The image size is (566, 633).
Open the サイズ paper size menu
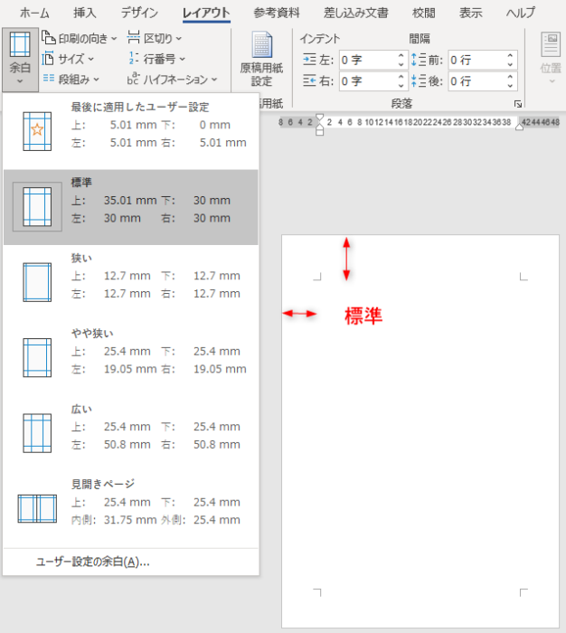[71, 59]
